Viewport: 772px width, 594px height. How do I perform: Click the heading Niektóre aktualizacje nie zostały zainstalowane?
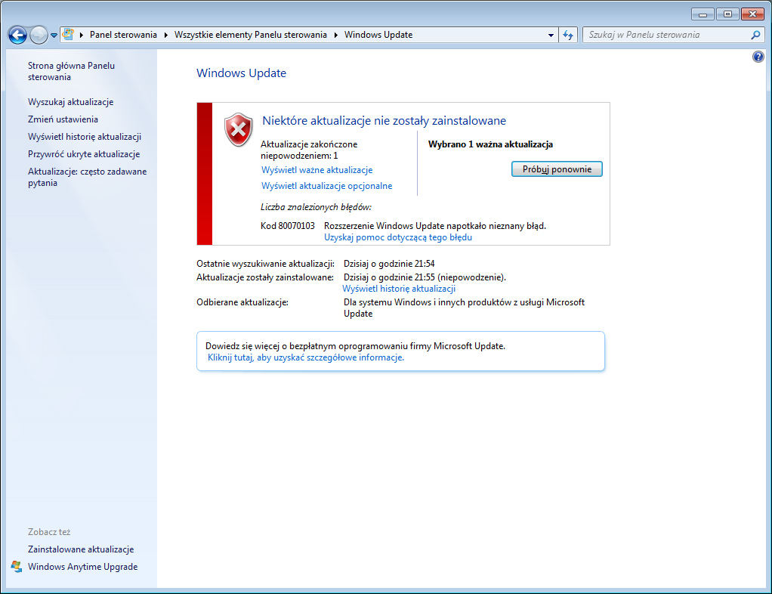point(384,121)
